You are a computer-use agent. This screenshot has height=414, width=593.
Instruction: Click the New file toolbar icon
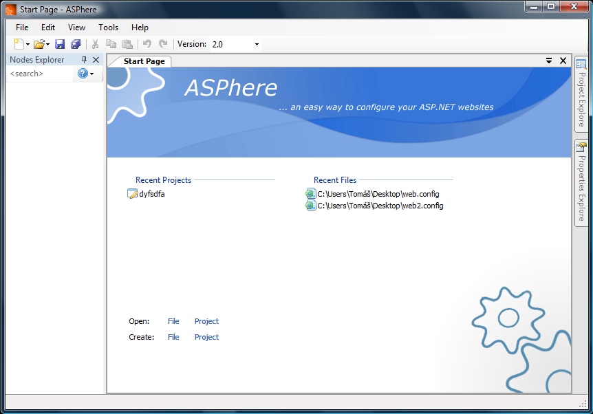point(19,44)
